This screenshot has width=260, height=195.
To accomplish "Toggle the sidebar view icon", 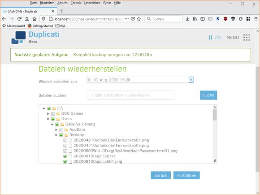I will click(x=203, y=19).
